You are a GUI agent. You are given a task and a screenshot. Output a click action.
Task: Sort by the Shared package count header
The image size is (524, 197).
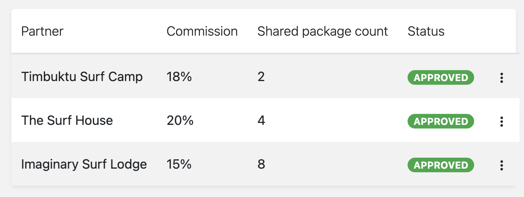(323, 31)
